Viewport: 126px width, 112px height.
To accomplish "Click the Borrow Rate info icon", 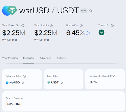I will coord(81,25).
